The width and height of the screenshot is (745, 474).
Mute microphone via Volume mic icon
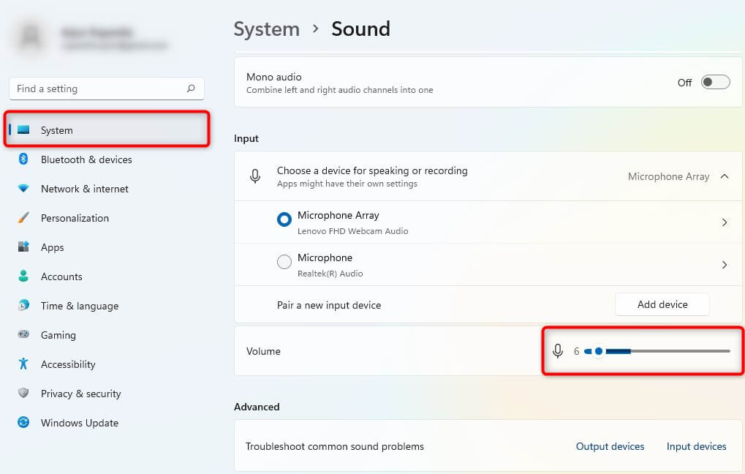(558, 351)
